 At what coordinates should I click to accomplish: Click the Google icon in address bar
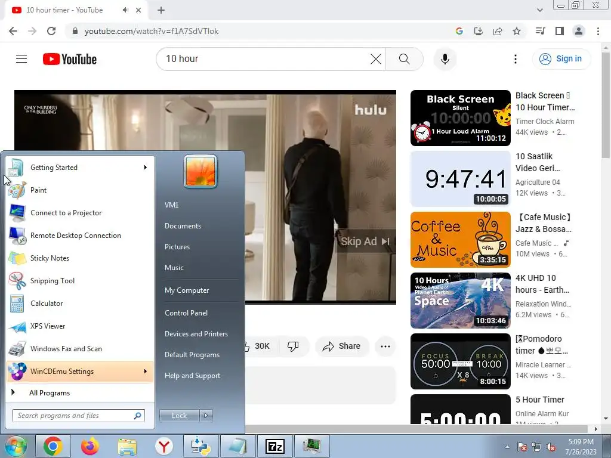459,31
